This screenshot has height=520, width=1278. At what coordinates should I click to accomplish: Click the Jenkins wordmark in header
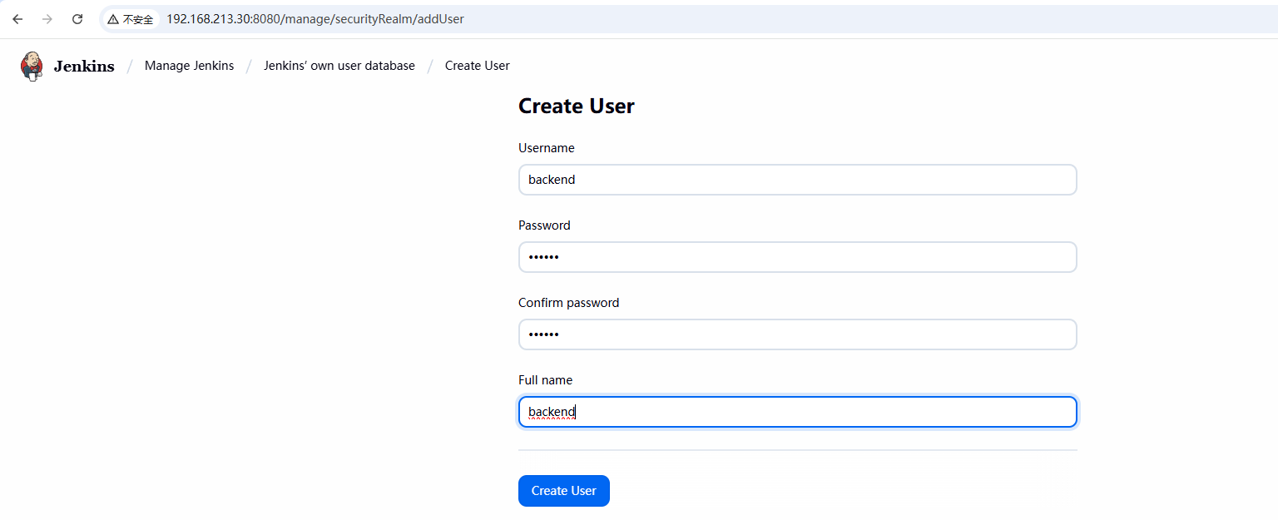(x=84, y=67)
